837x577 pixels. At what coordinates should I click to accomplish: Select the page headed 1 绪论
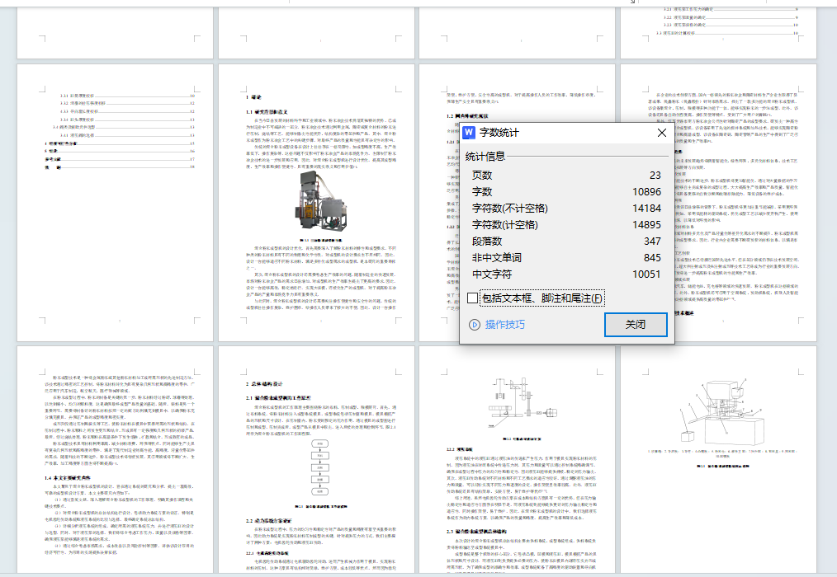click(x=316, y=203)
